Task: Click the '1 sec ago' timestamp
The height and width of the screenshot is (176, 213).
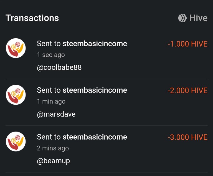Action: coord(51,55)
